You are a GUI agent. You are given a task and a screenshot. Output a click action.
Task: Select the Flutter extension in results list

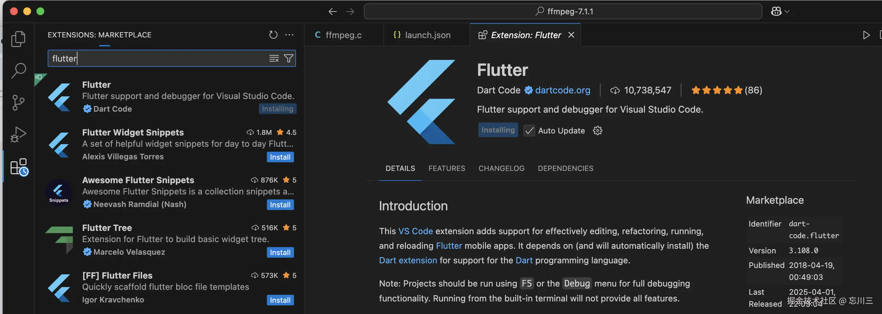(x=169, y=97)
